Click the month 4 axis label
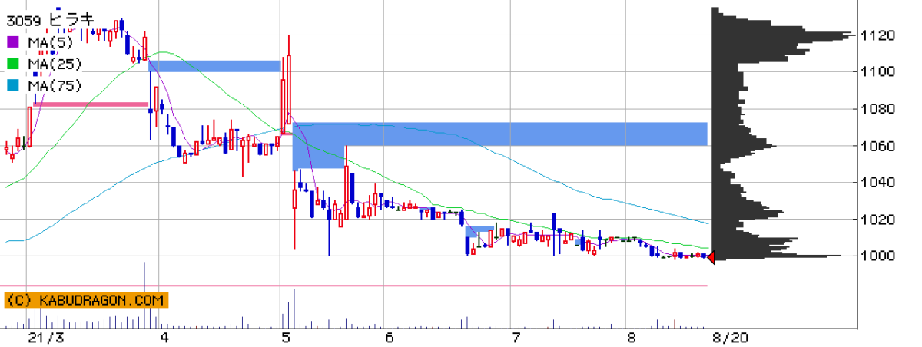The height and width of the screenshot is (347, 922). (165, 338)
